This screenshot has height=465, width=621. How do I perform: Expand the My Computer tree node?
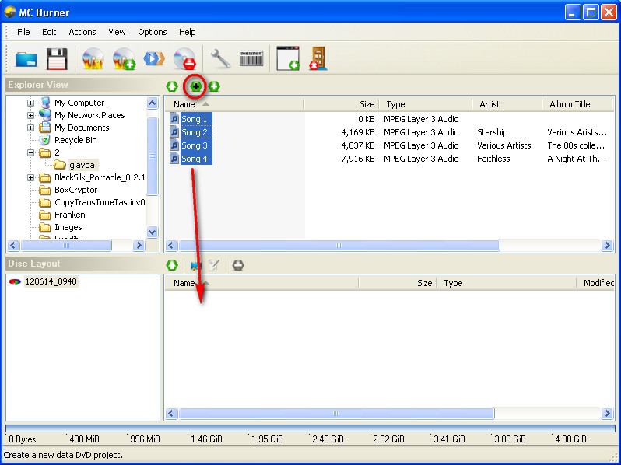(31, 103)
